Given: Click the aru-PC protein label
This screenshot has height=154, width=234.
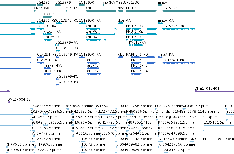Looking at the screenshot, I should pos(93,65).
